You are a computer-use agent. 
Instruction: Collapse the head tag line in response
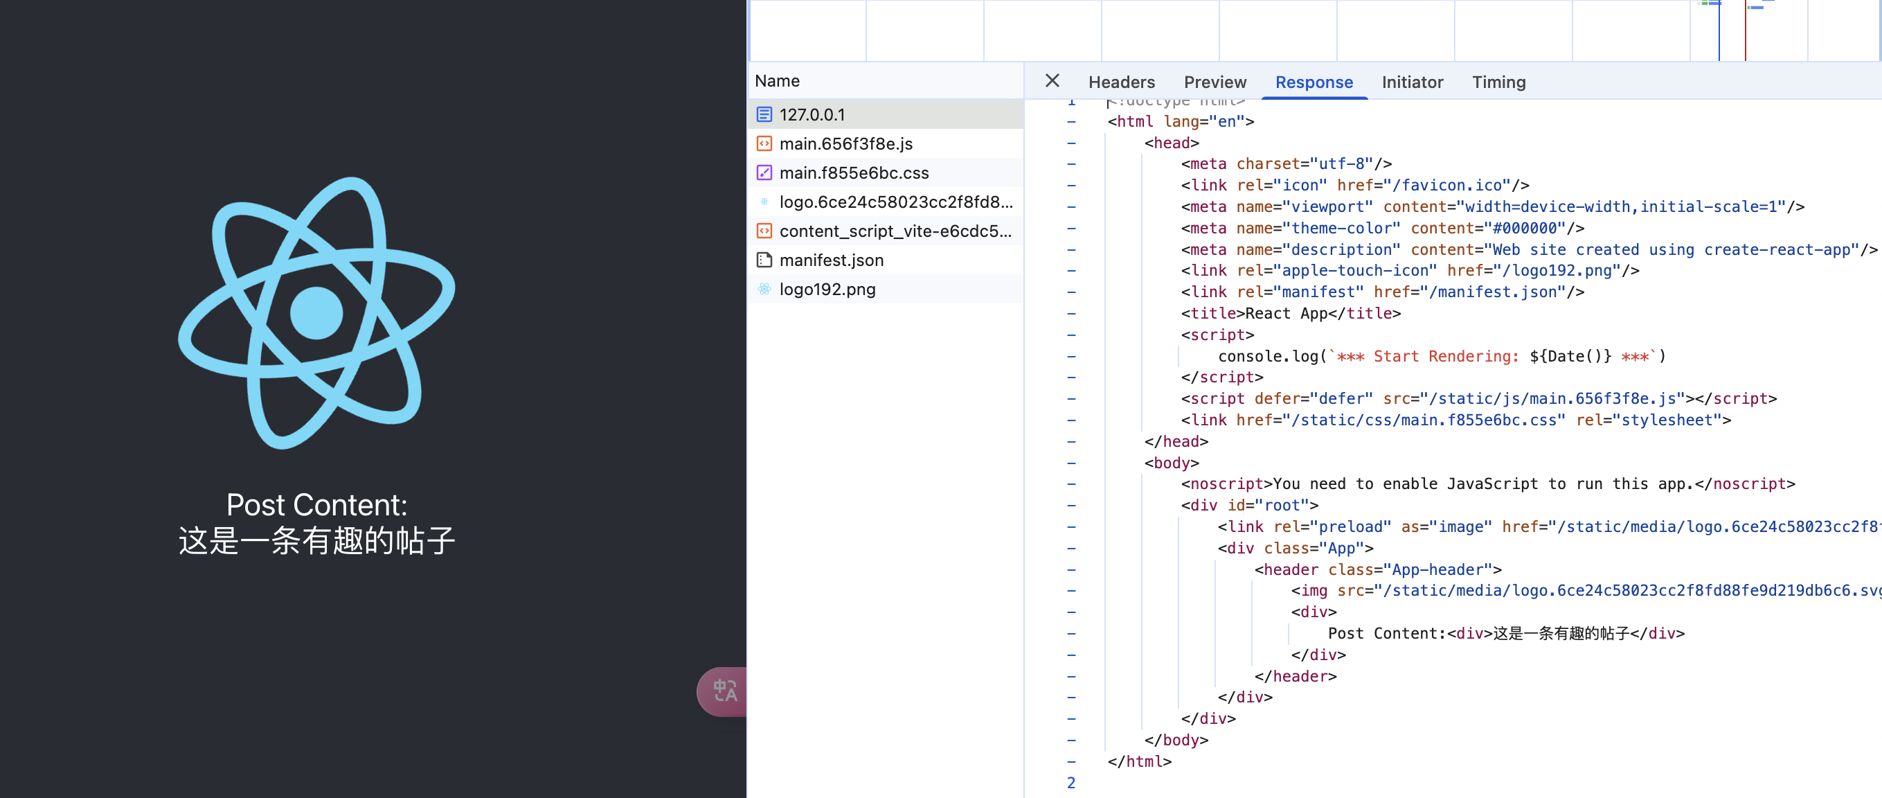[1071, 143]
